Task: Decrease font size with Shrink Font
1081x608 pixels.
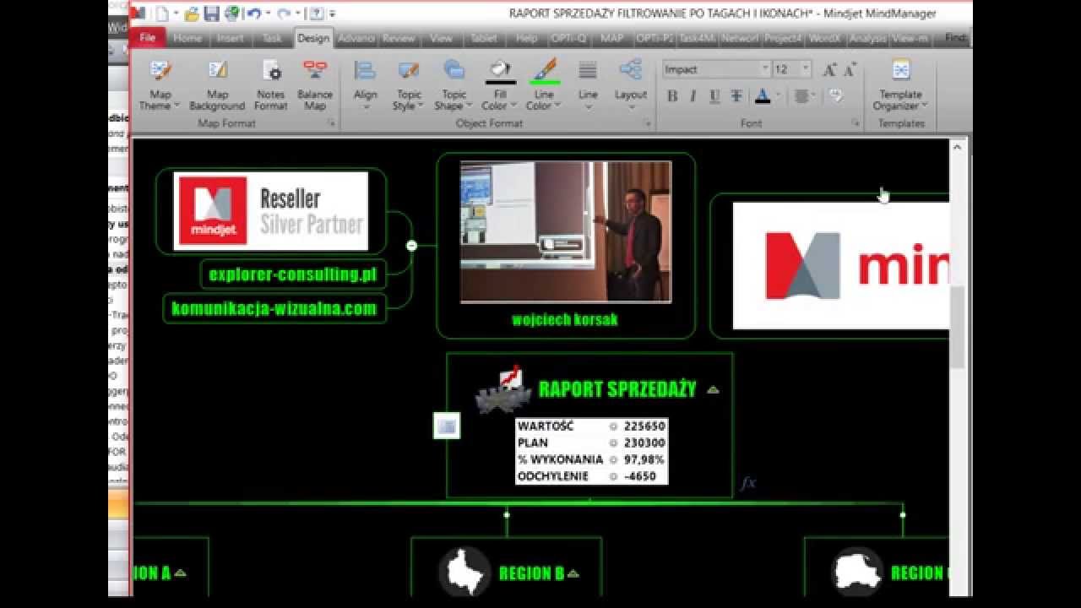Action: [850, 69]
